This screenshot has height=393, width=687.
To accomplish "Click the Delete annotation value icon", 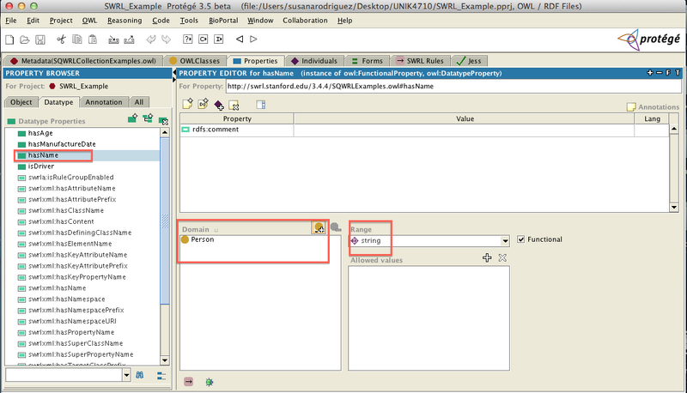I will (x=234, y=105).
